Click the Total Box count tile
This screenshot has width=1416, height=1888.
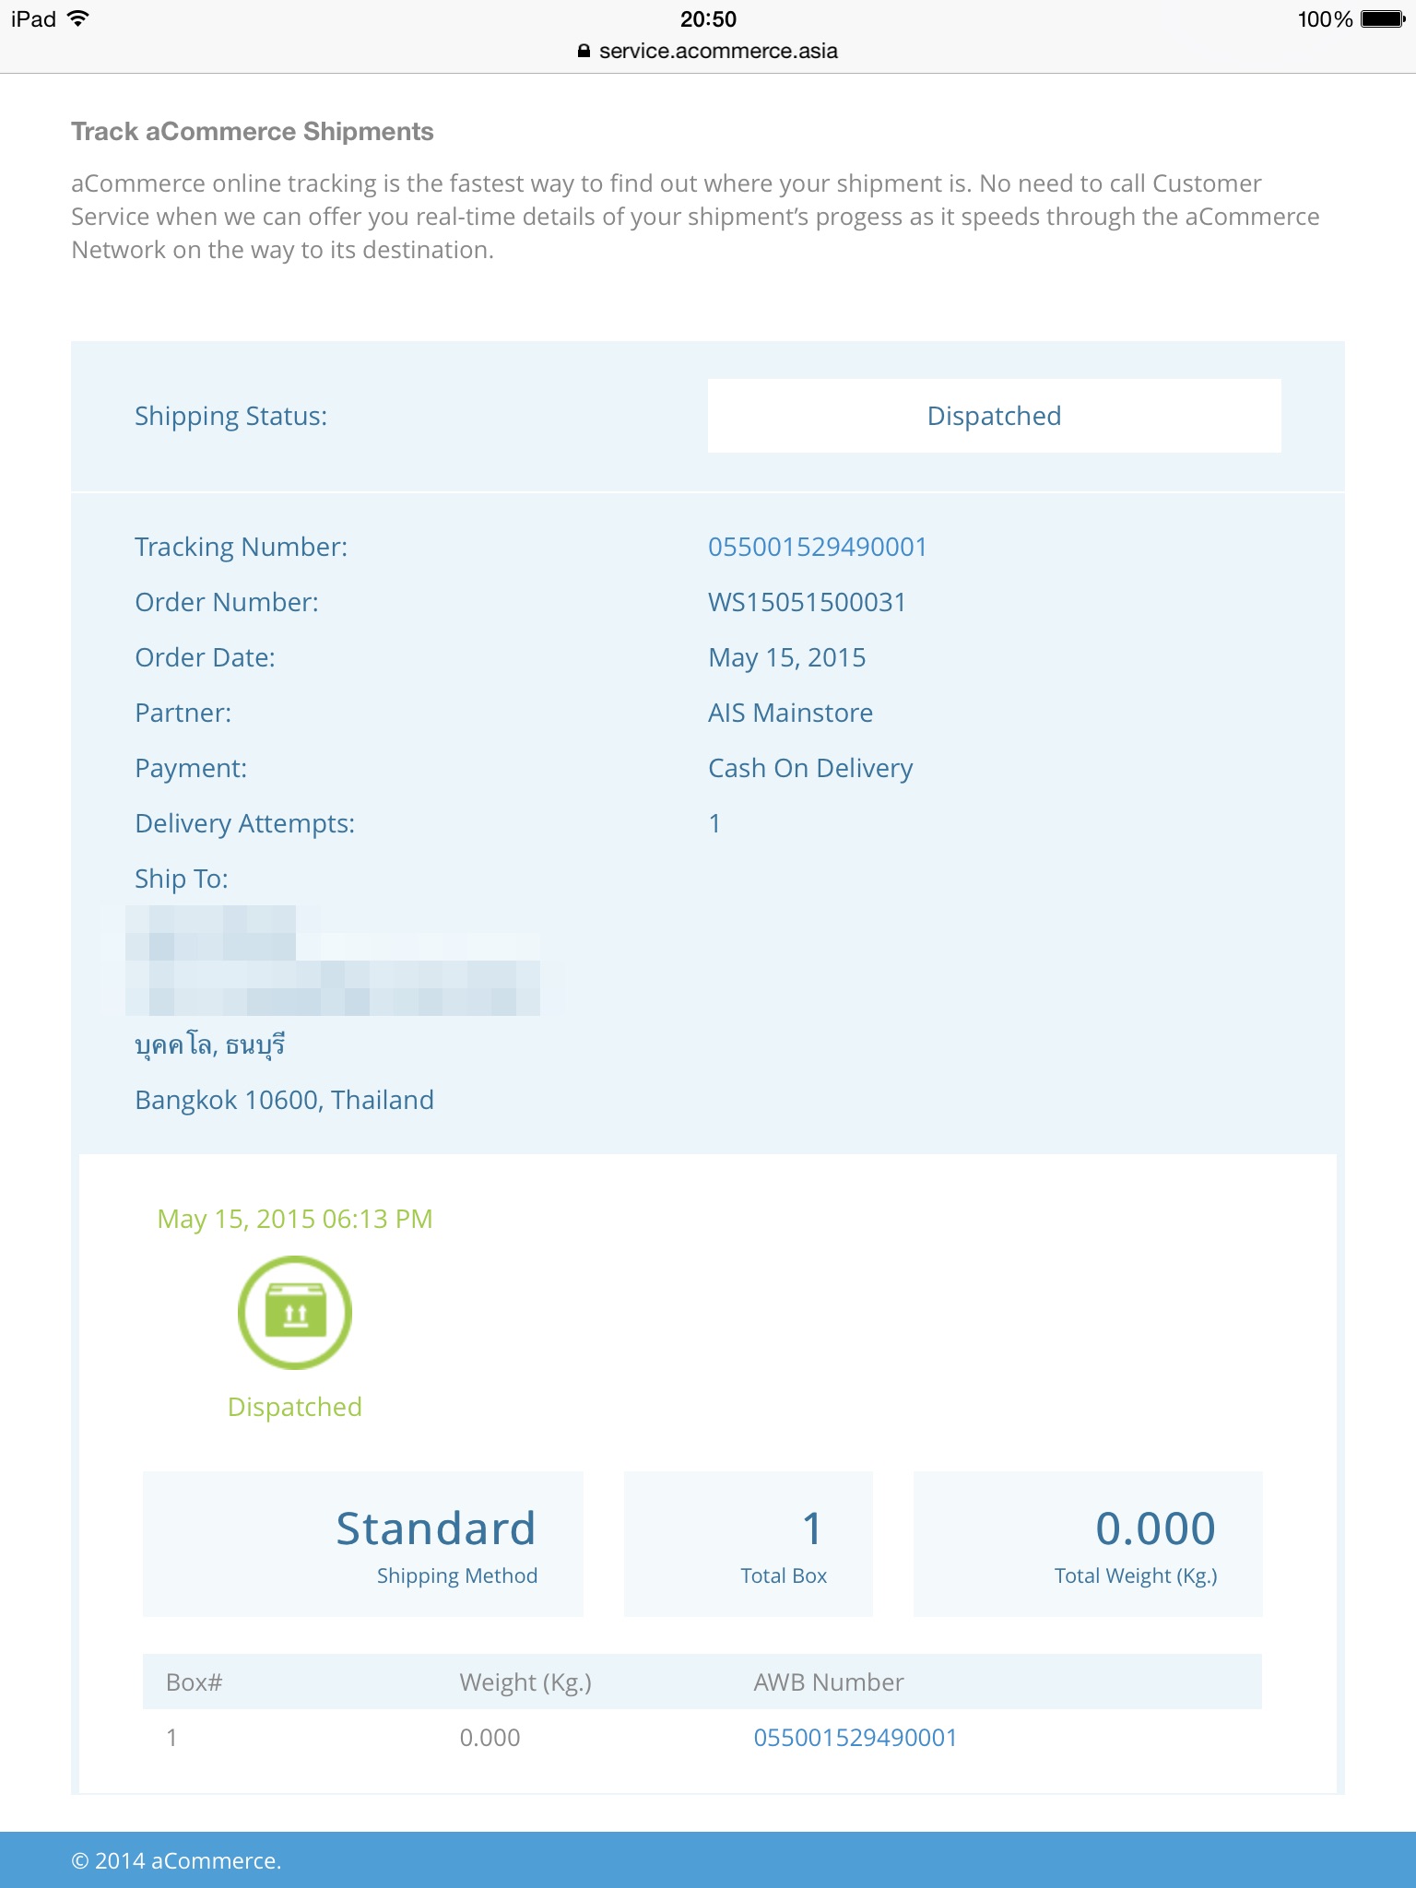click(x=748, y=1543)
